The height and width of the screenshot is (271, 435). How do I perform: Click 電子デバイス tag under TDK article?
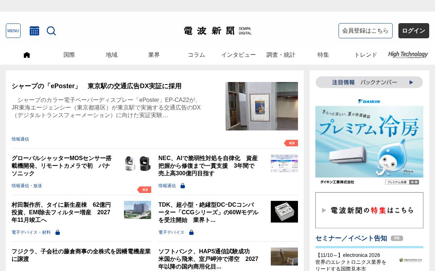pos(171,232)
